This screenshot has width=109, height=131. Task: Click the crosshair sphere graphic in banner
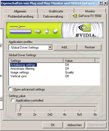[47, 31]
